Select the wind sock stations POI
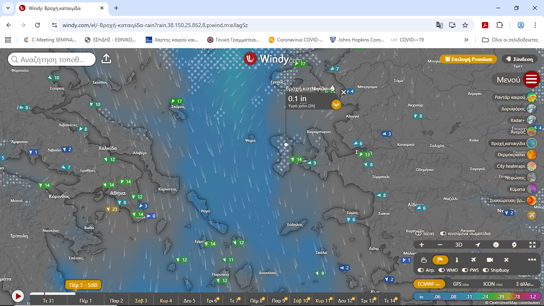Screen dimensions: 544x306 tap(440, 260)
